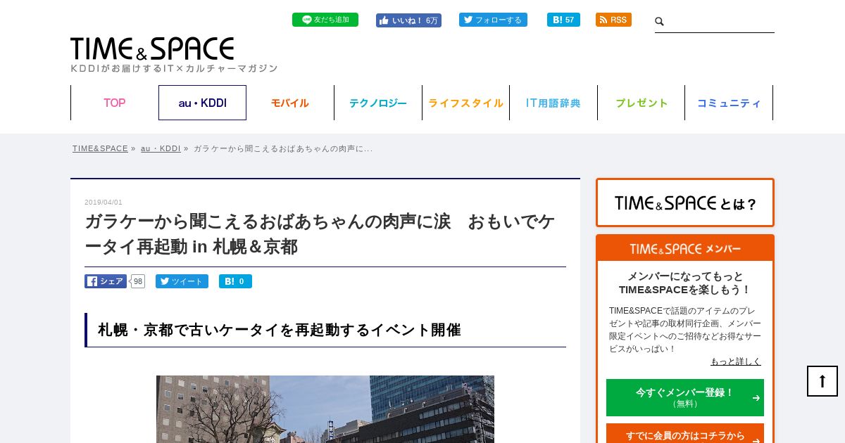Open the IT用語辞典 navigation tab
This screenshot has width=845, height=443.
pos(553,103)
